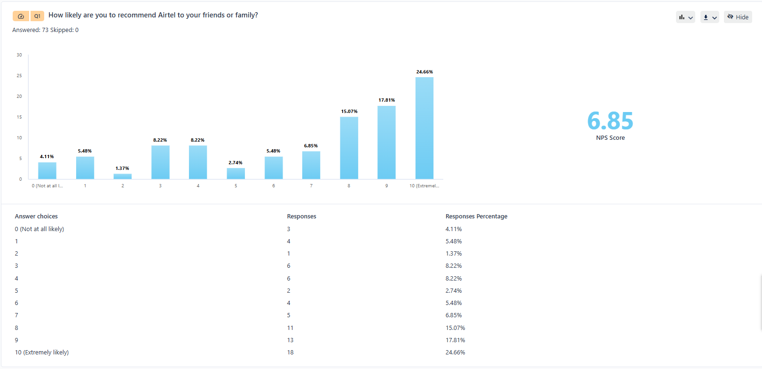Viewport: 762px width, 369px height.
Task: Click the Answer choices column header
Action: [36, 217]
